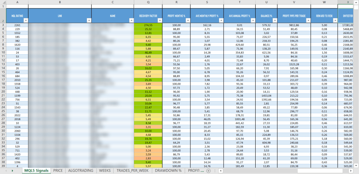
Task: Open the ALGOTRADING sheet tab
Action: point(81,170)
